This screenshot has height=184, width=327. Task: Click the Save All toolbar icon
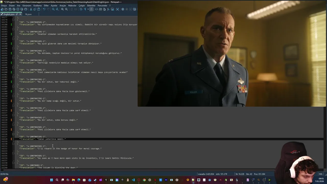14,9
